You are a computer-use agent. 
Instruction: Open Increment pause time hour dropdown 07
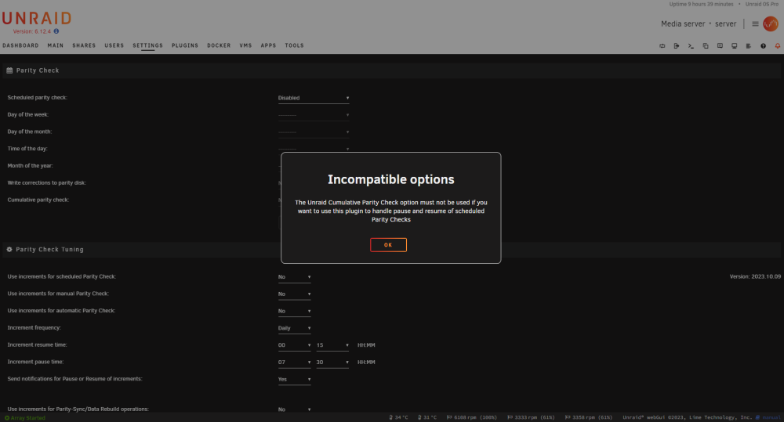coord(295,362)
